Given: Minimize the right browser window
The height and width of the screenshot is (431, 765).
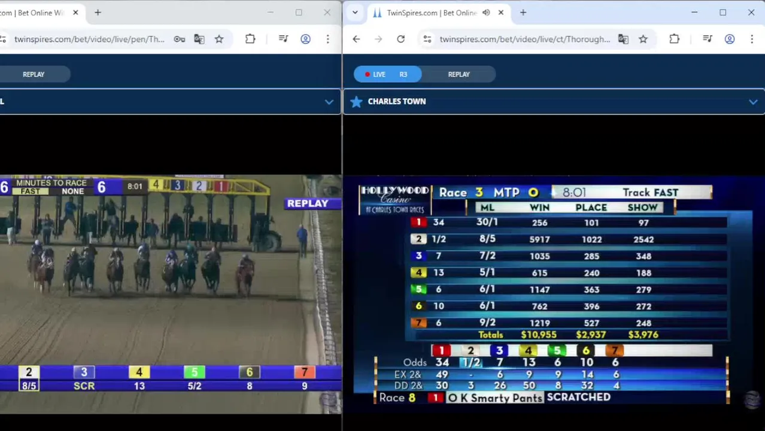Looking at the screenshot, I should click(694, 13).
